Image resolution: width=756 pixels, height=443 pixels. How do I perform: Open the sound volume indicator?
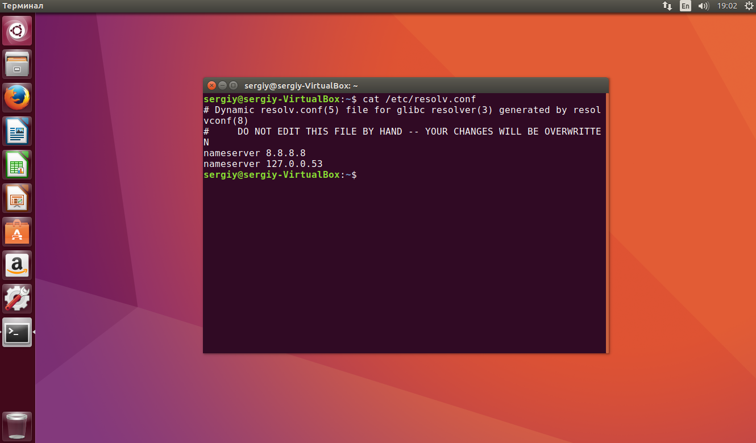[704, 6]
